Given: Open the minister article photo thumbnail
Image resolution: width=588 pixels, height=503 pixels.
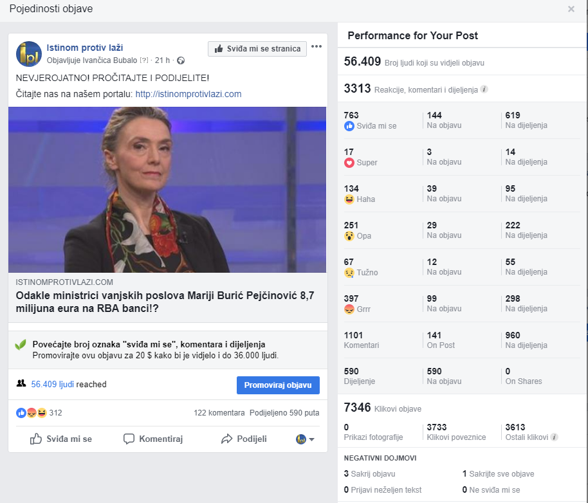Looking at the screenshot, I should tap(167, 190).
